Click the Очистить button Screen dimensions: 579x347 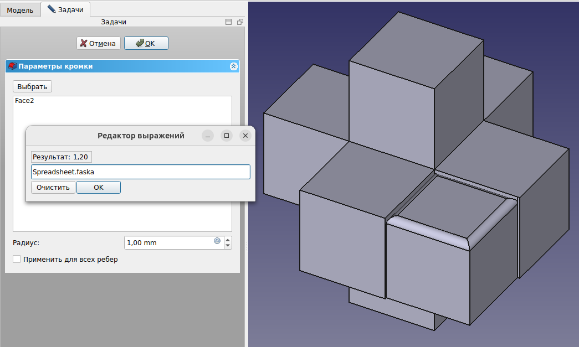coord(53,187)
